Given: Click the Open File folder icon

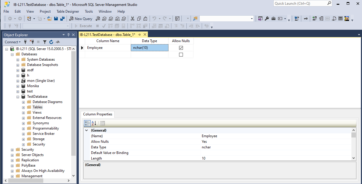Looking at the screenshot, I should 49,19.
